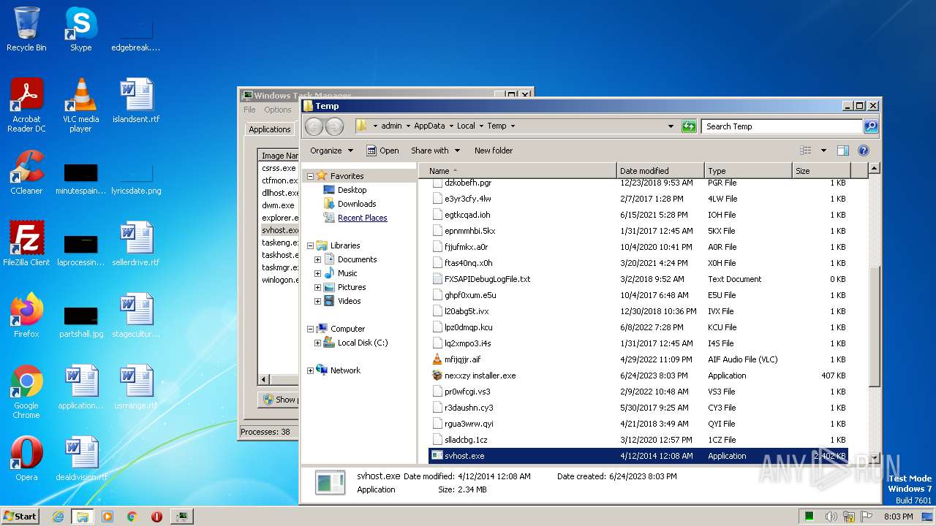Click the Open toolbar button

click(382, 150)
